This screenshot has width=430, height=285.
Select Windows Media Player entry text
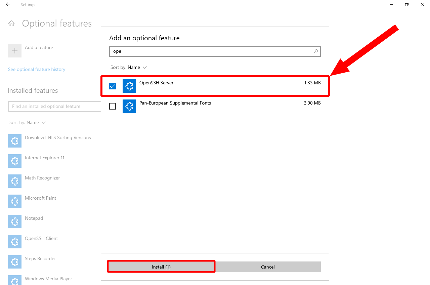pos(48,279)
